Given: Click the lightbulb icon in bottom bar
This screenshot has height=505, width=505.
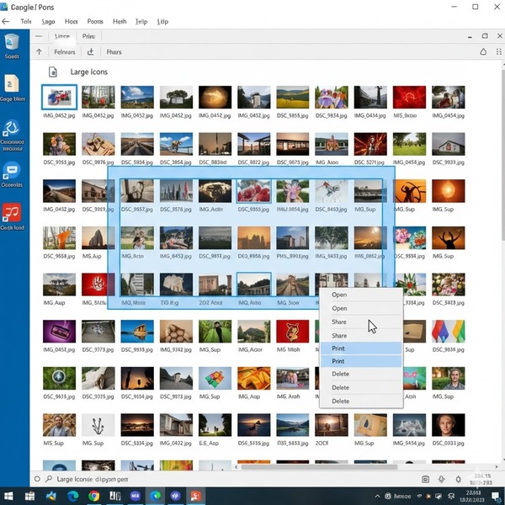Looking at the screenshot, I should pyautogui.click(x=459, y=479).
